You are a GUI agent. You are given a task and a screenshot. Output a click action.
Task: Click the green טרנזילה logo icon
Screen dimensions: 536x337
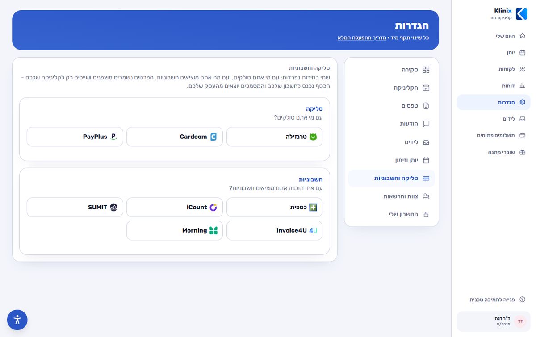pos(313,137)
